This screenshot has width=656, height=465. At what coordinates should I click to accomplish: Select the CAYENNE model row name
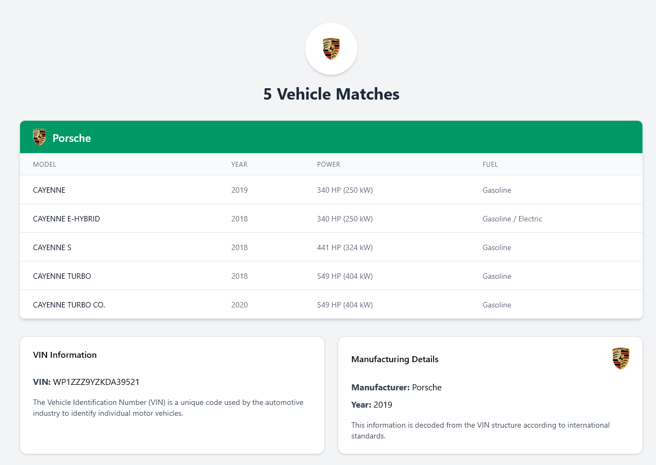point(49,190)
